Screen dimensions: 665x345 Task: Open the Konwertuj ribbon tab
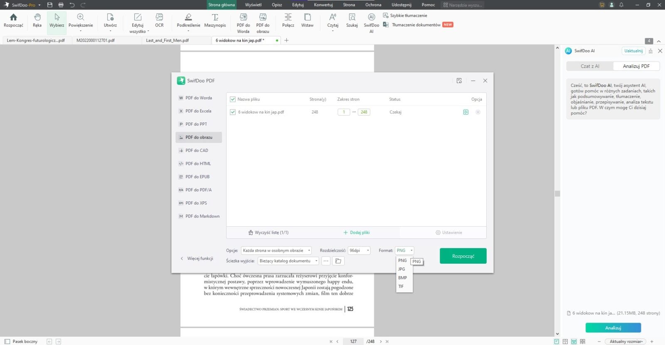tap(323, 5)
